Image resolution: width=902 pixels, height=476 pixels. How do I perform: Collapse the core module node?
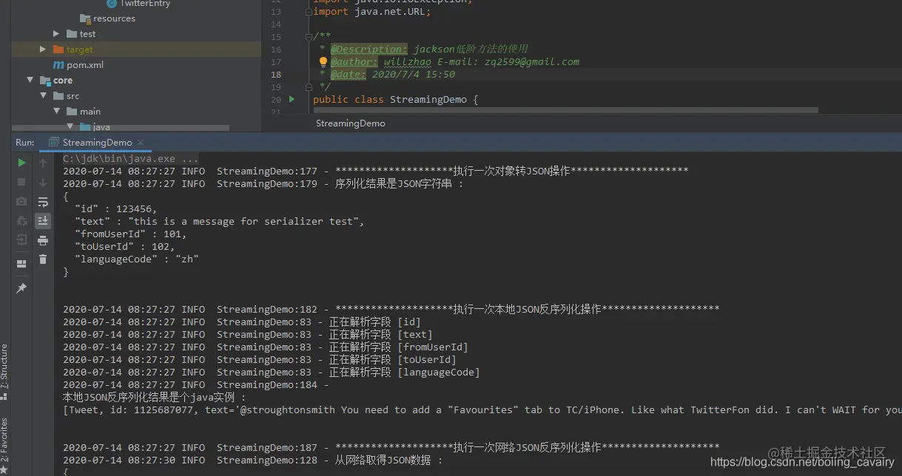30,81
